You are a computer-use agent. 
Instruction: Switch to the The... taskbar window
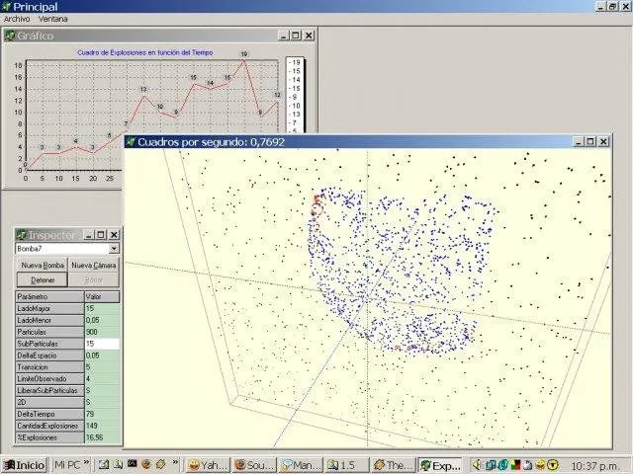[394, 465]
